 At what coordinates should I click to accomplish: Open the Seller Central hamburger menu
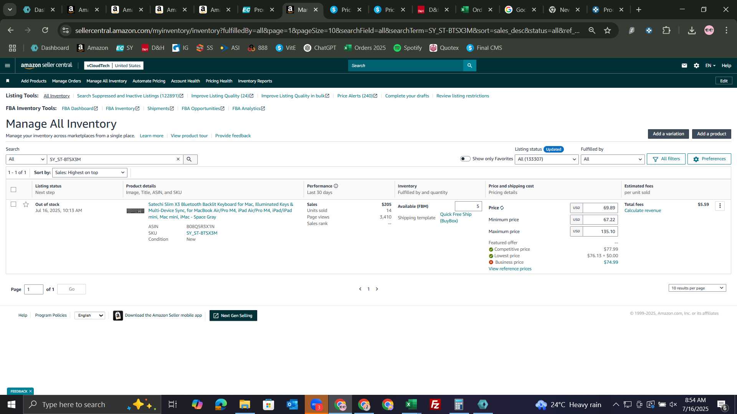pyautogui.click(x=7, y=66)
